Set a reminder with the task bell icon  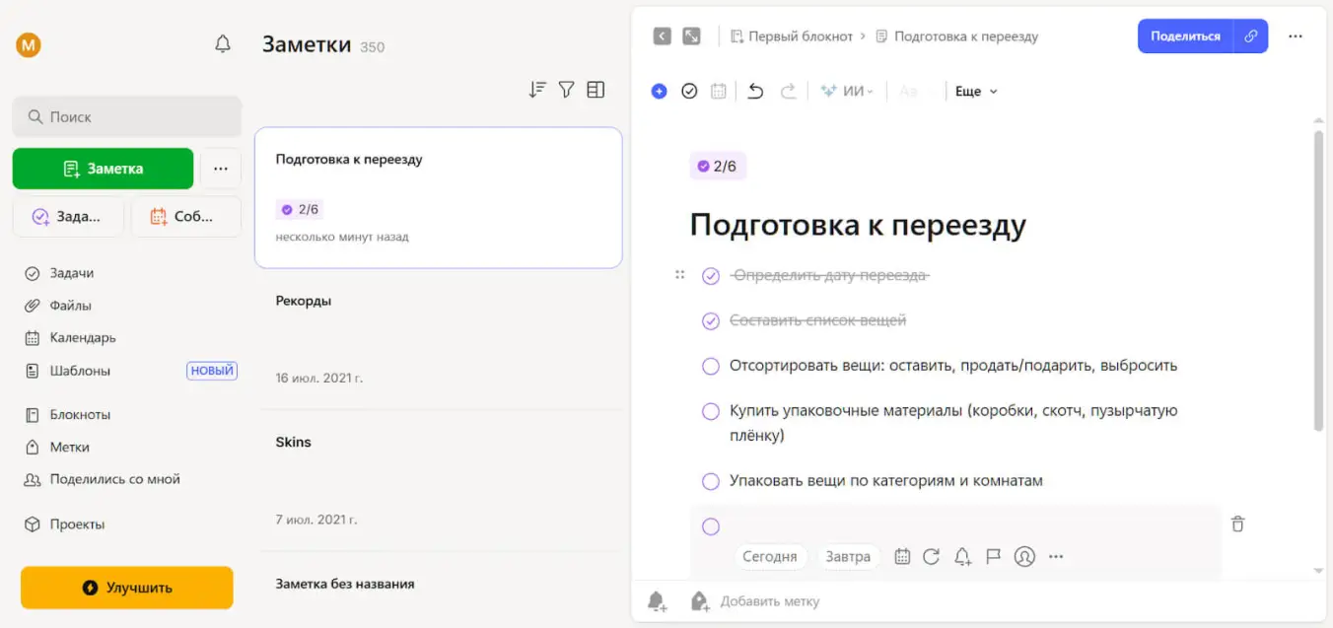(x=962, y=557)
